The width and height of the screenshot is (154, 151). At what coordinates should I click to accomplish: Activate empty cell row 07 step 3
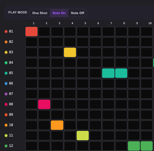tap(57, 94)
